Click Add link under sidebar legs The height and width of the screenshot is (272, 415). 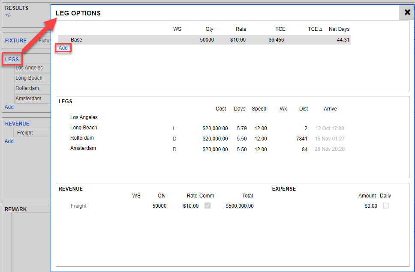tap(9, 107)
